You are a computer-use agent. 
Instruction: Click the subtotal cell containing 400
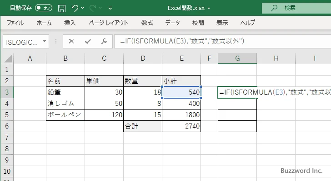(x=181, y=104)
